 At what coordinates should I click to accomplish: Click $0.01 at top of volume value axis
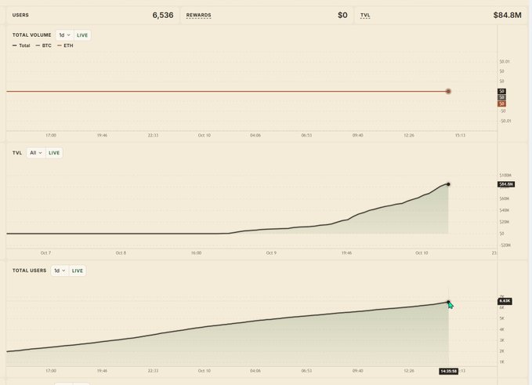point(505,61)
